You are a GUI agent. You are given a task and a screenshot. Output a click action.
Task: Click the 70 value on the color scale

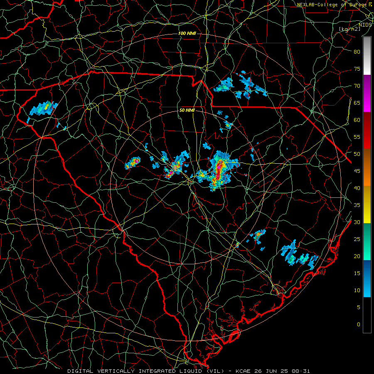click(357, 86)
